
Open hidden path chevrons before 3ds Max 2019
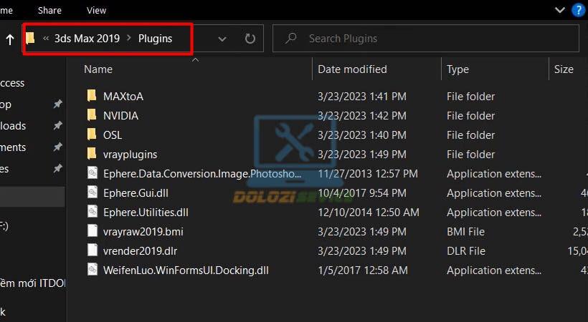(46, 38)
